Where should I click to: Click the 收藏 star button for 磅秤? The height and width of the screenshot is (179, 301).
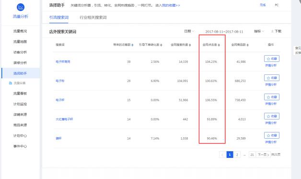point(272,135)
